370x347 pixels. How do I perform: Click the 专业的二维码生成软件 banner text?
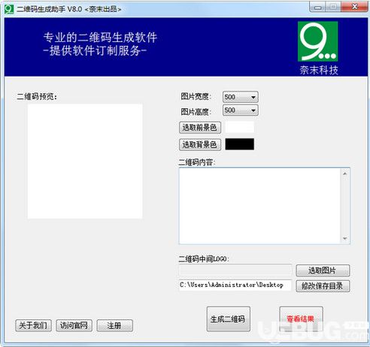coord(100,38)
